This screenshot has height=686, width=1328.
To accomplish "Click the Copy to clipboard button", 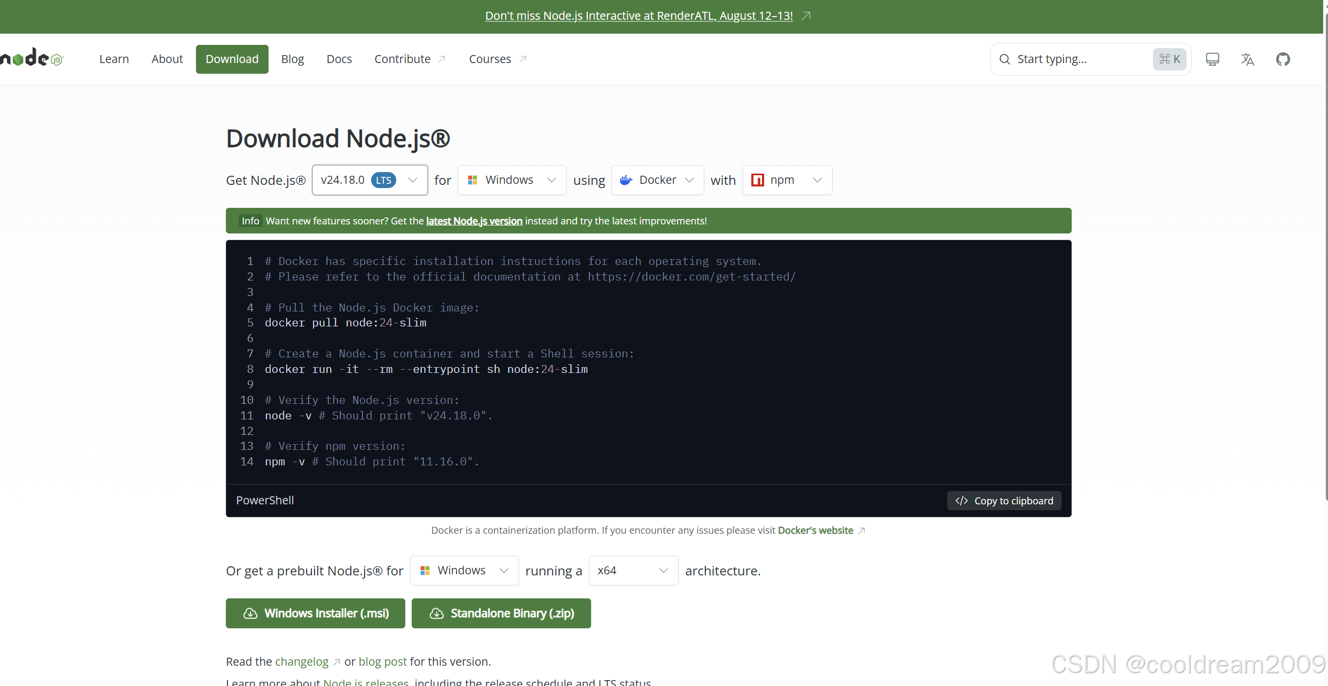I will (1004, 501).
